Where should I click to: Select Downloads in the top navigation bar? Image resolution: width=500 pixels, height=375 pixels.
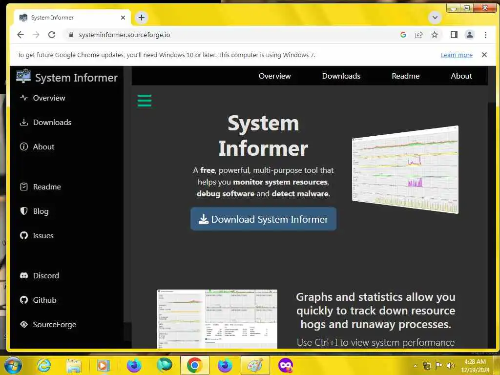point(341,76)
